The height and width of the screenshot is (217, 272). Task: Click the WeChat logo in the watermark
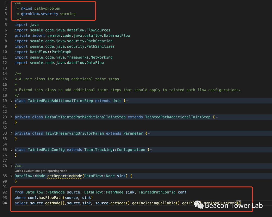[x=198, y=205]
